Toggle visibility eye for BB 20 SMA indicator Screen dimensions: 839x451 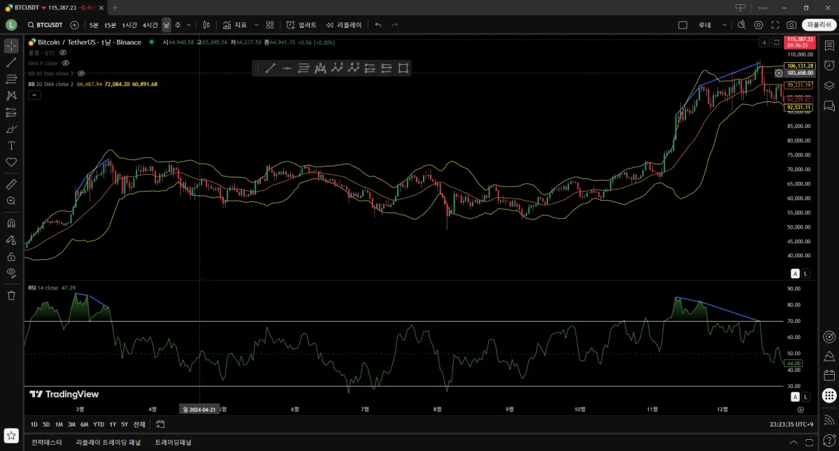pyautogui.click(x=81, y=73)
